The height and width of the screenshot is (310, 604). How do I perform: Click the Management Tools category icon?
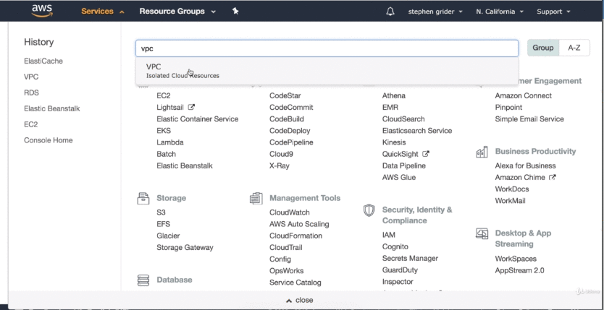click(x=256, y=198)
